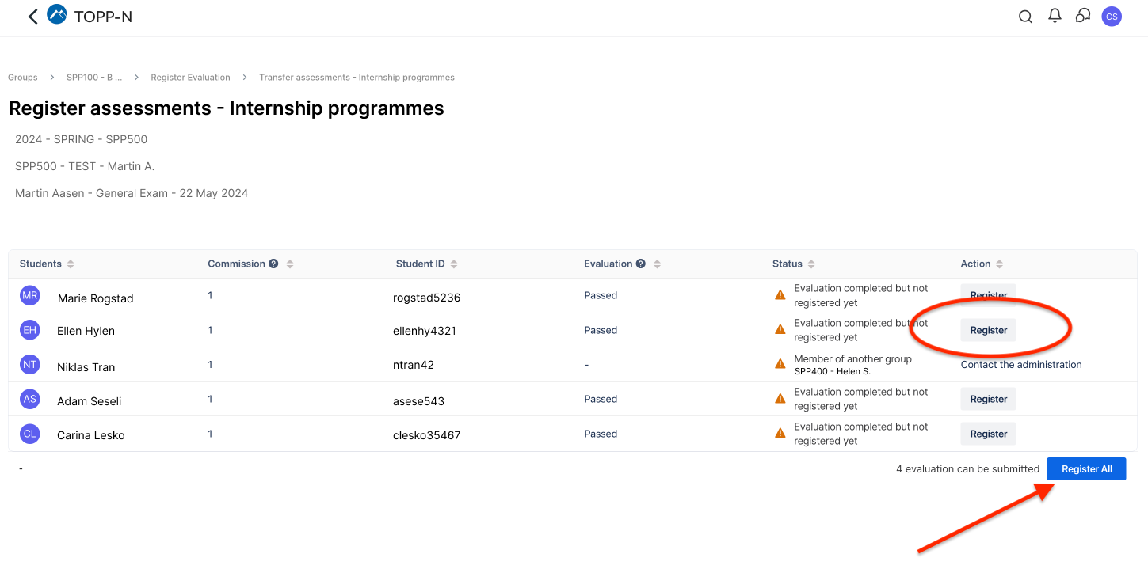Sort table by Status column
Image resolution: width=1148 pixels, height=569 pixels.
[x=811, y=264]
